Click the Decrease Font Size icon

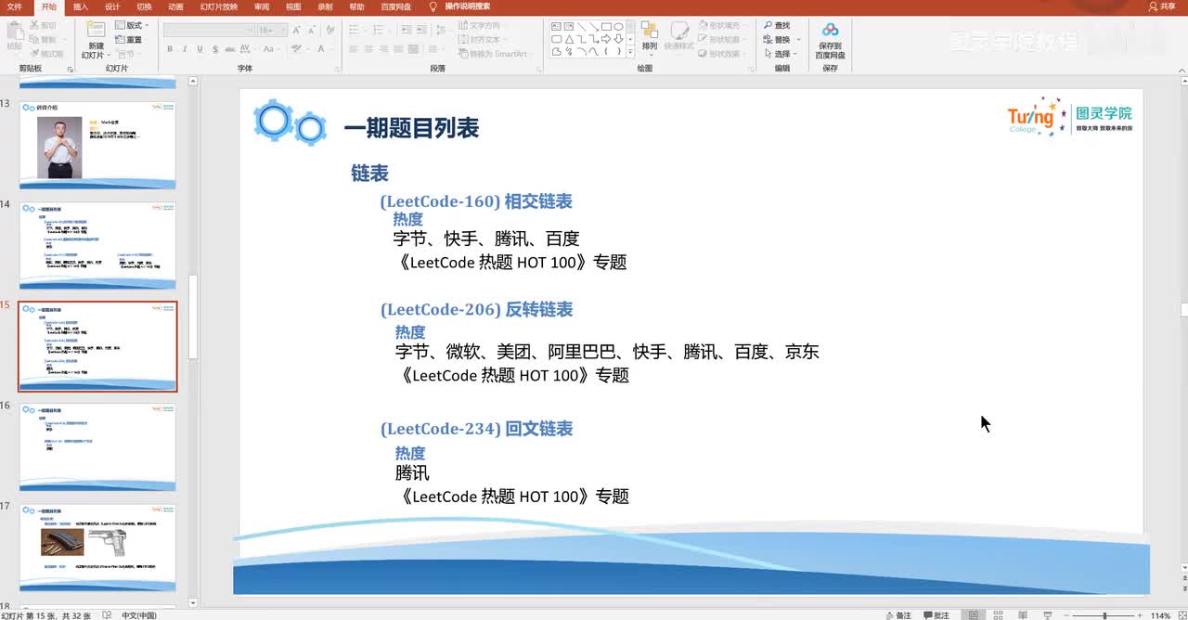[311, 30]
